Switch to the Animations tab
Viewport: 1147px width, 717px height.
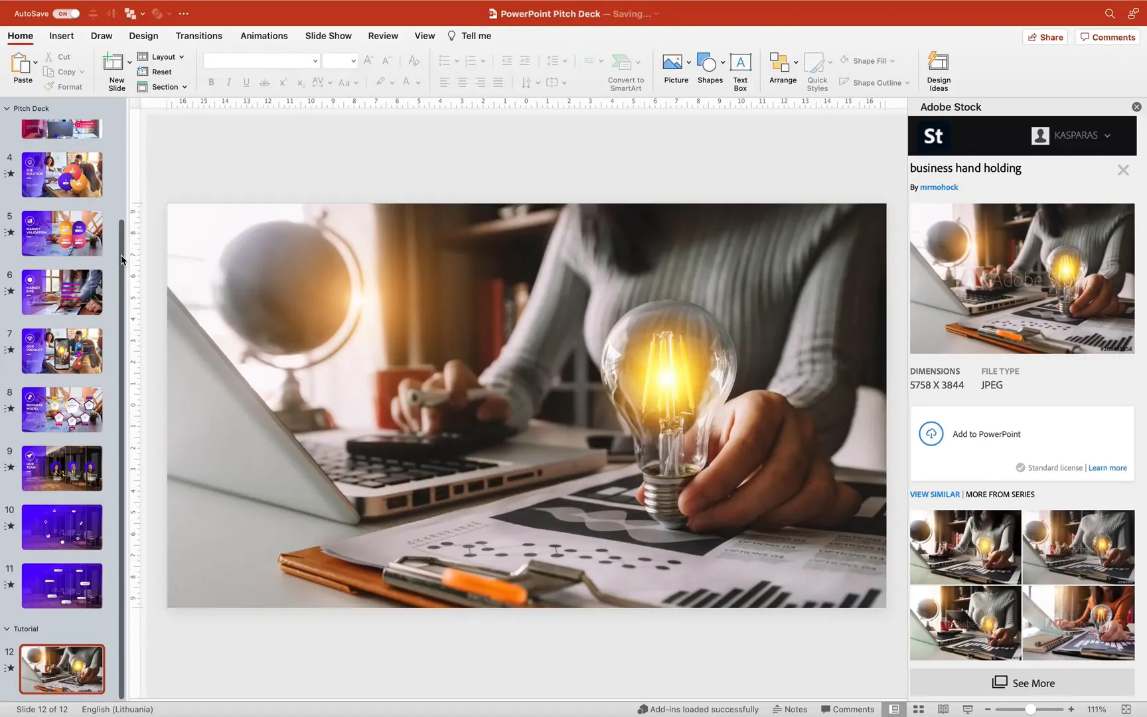point(264,35)
